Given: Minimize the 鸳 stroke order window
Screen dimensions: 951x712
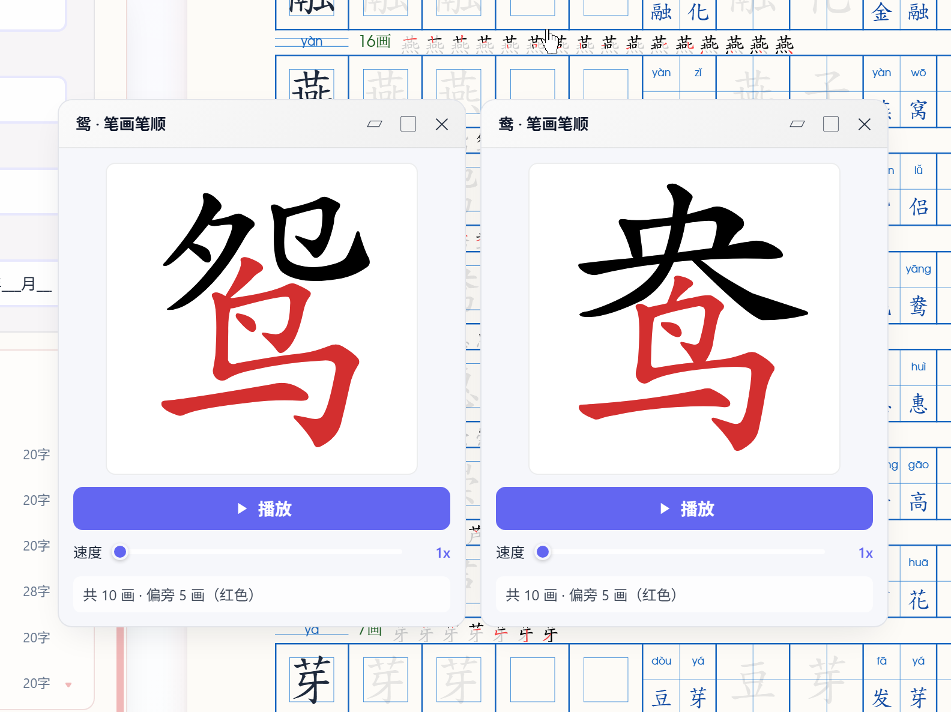Looking at the screenshot, I should [375, 124].
